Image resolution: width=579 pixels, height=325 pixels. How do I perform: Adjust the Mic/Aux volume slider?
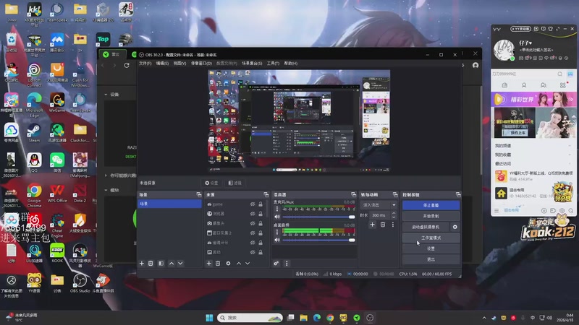[318, 217]
